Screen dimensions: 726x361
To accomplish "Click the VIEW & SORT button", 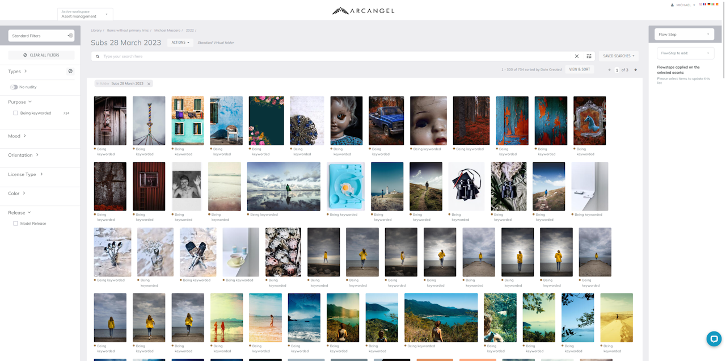I will pyautogui.click(x=579, y=70).
